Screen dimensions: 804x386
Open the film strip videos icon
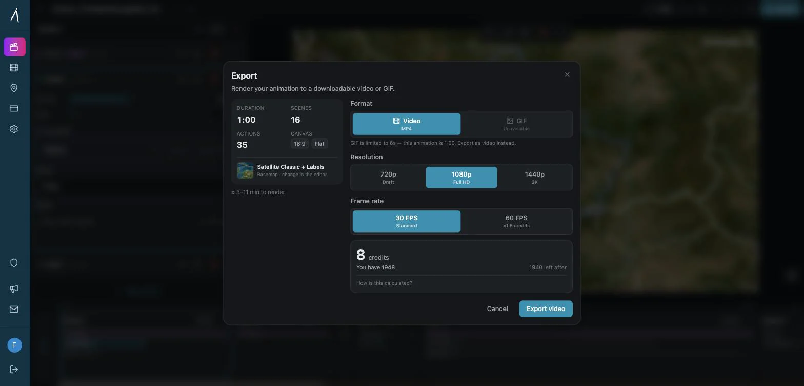(14, 68)
